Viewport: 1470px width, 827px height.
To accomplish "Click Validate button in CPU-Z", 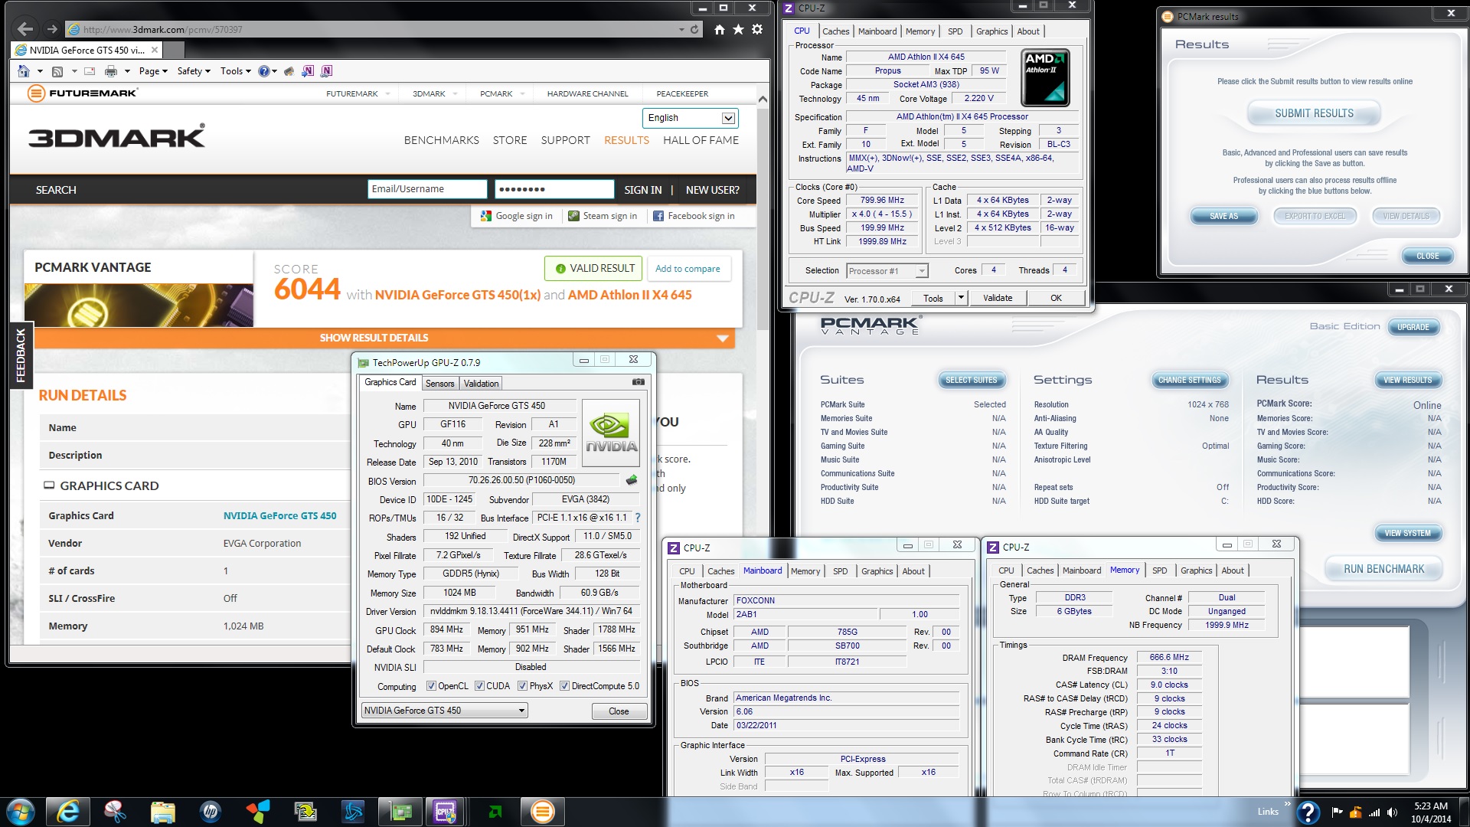I will pos(997,298).
